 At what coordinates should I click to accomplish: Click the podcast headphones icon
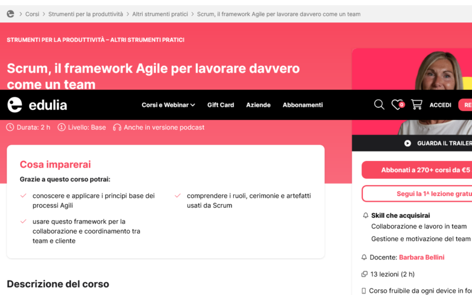tap(117, 127)
